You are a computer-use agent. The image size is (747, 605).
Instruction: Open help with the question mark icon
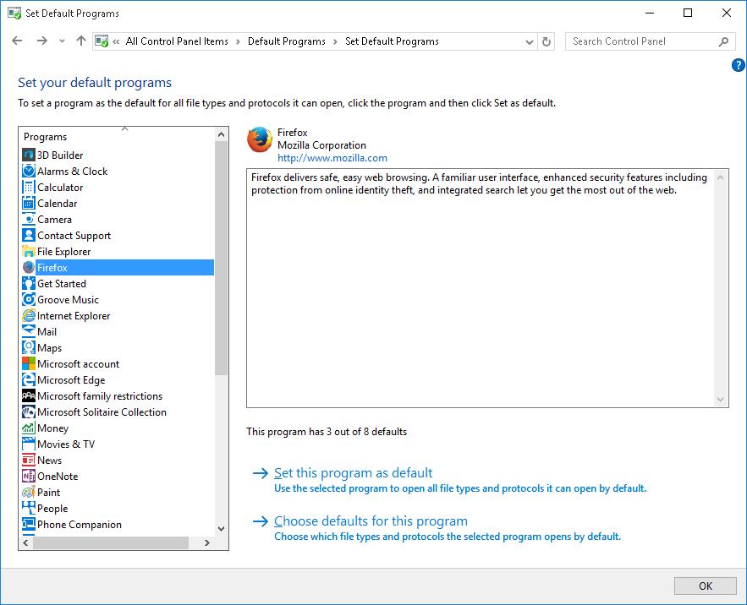pos(738,65)
